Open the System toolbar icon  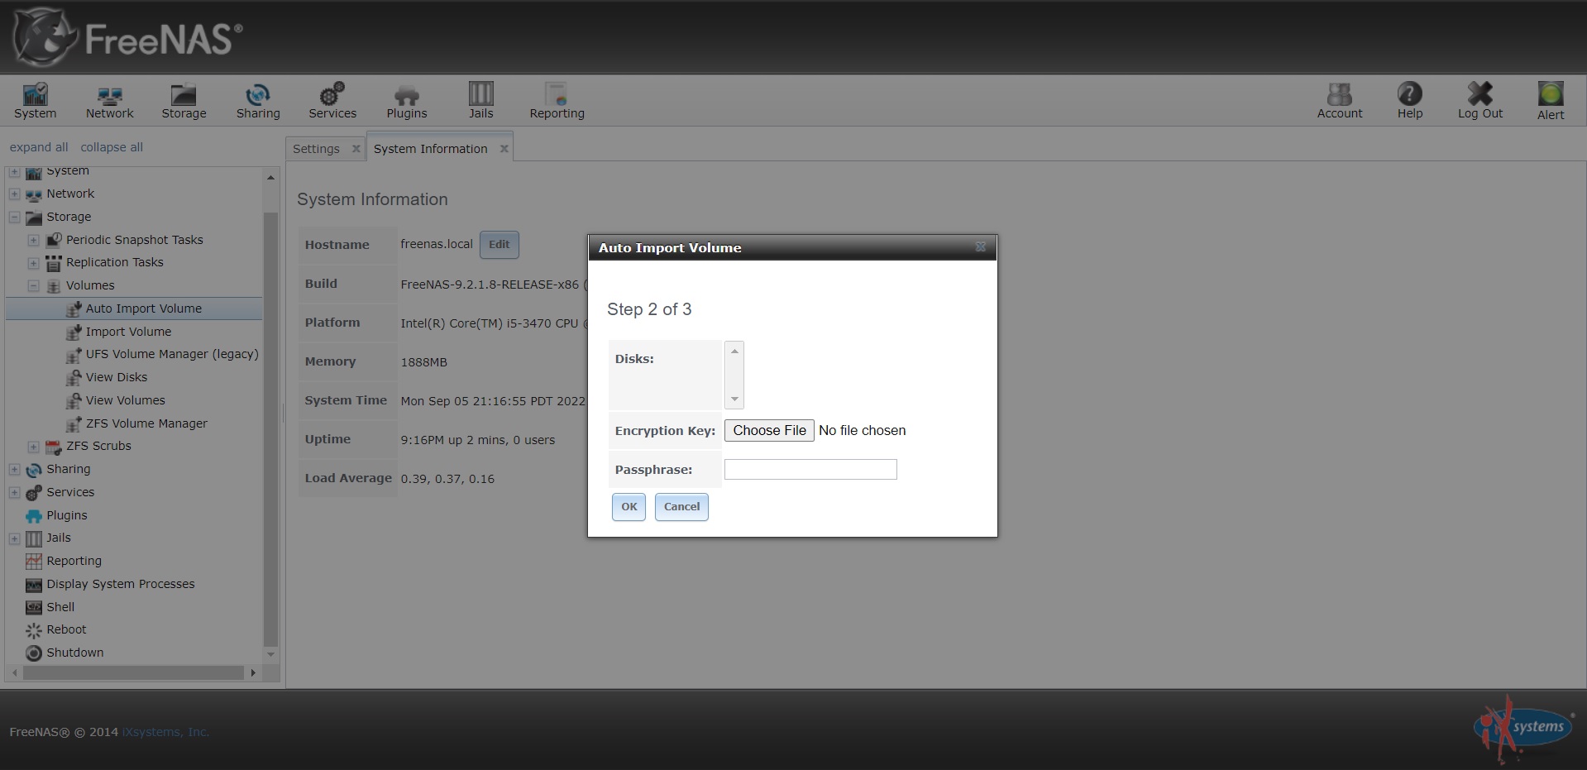(35, 101)
